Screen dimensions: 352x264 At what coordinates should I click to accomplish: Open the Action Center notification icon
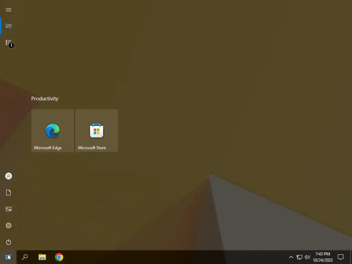point(341,257)
